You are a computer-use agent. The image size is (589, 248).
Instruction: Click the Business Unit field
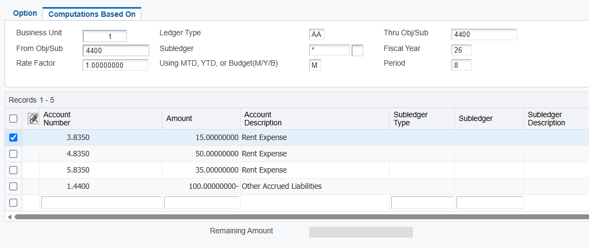click(x=105, y=36)
